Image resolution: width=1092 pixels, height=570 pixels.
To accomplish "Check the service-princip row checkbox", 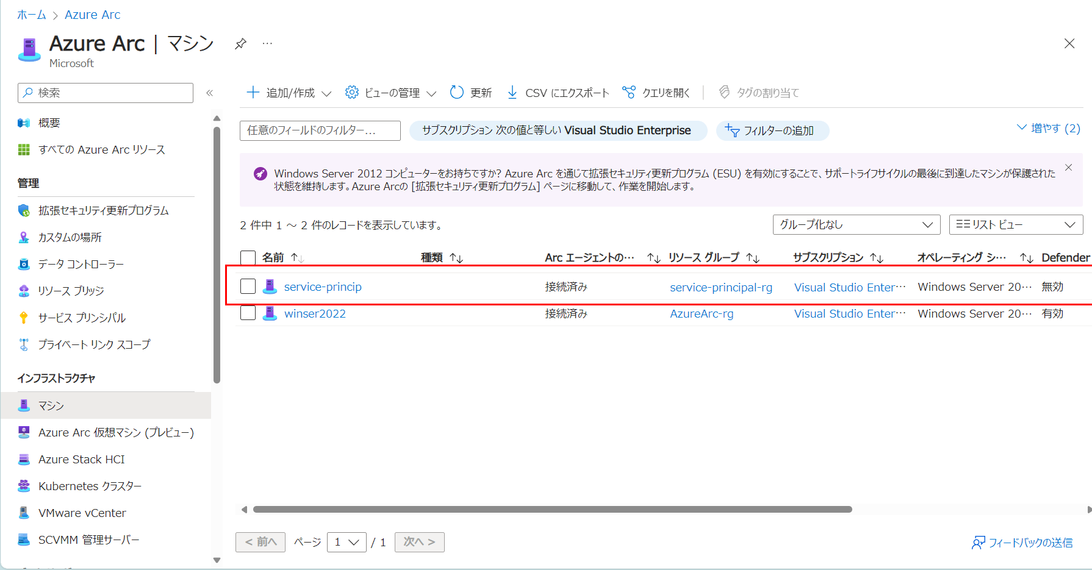I will (248, 286).
